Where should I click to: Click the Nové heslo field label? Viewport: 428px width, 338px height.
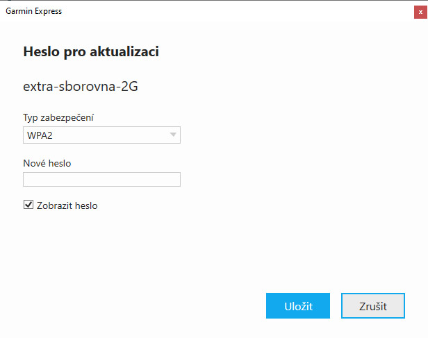[x=47, y=163]
